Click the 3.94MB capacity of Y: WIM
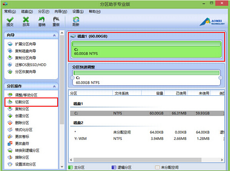The image size is (230, 171). [157, 139]
